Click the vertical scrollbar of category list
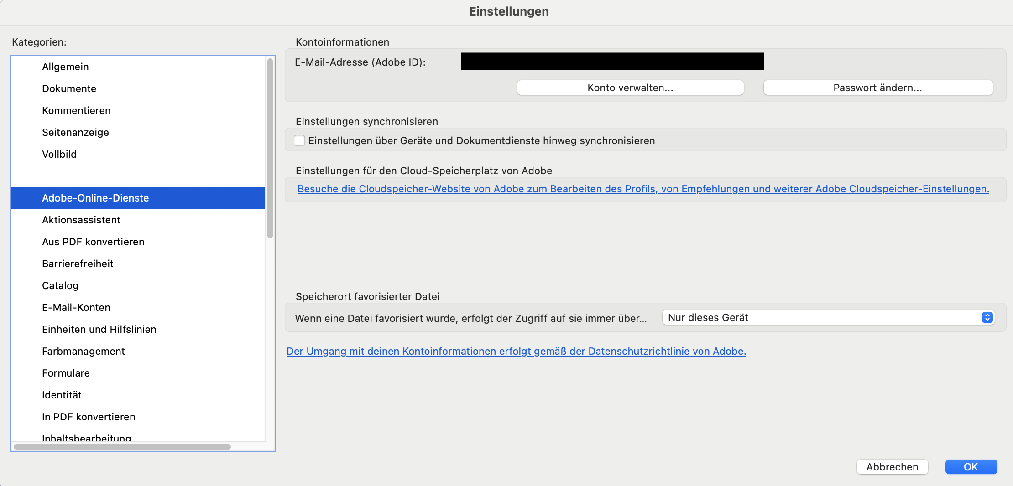This screenshot has height=486, width=1013. point(270,148)
